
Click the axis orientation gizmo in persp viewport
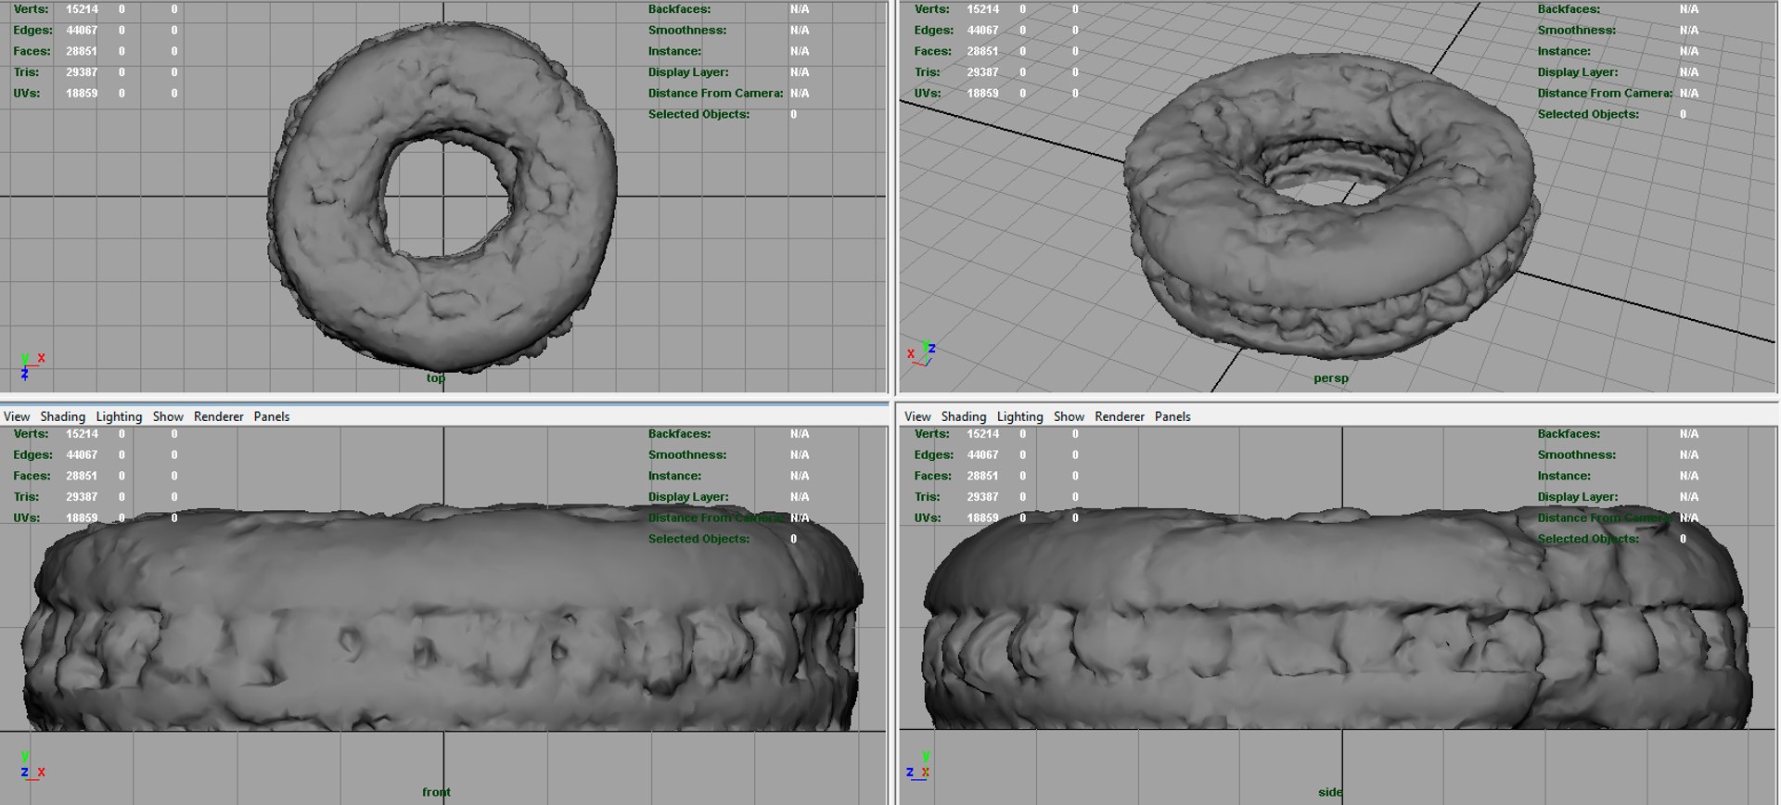pyautogui.click(x=921, y=352)
